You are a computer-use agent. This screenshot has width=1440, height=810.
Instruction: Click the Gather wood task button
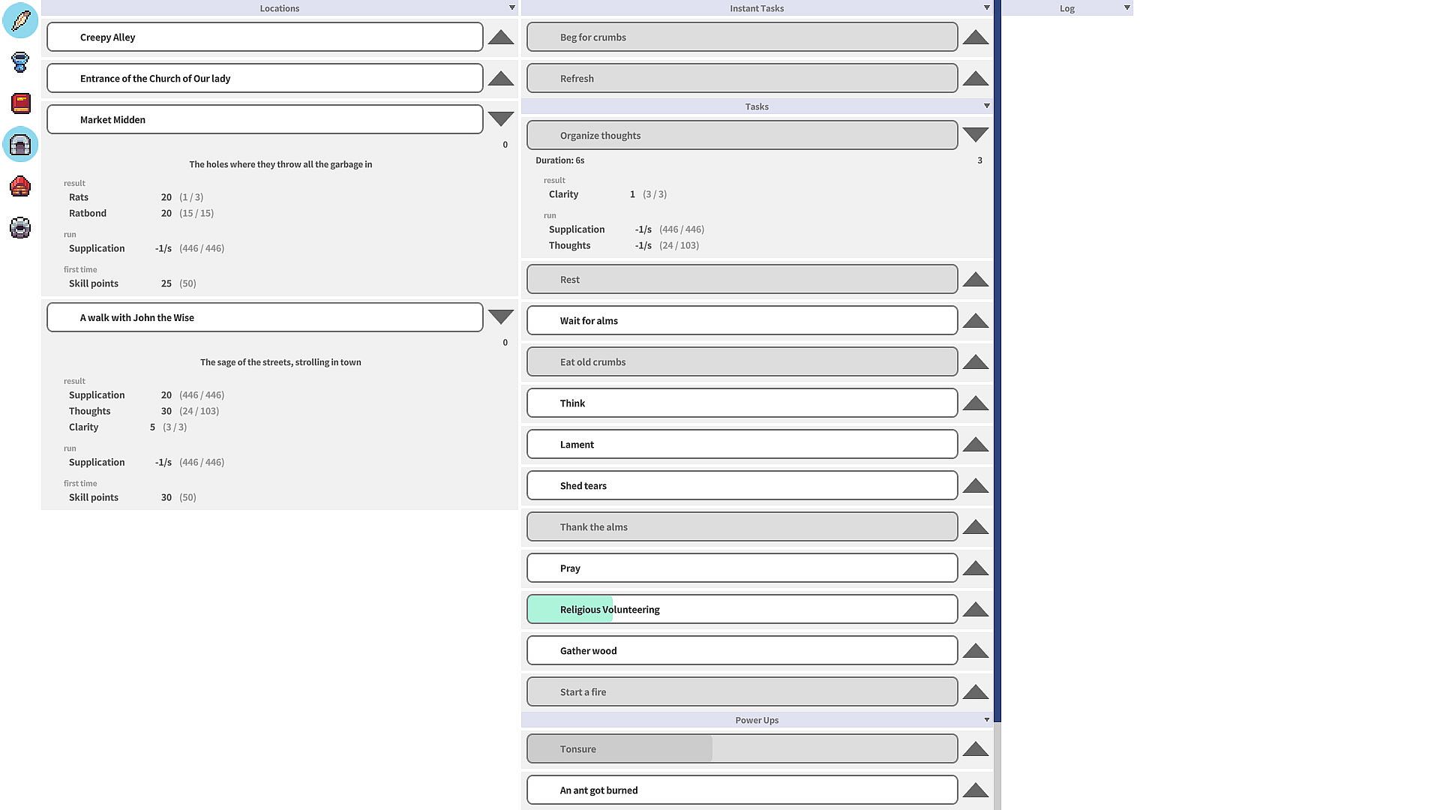(x=742, y=650)
